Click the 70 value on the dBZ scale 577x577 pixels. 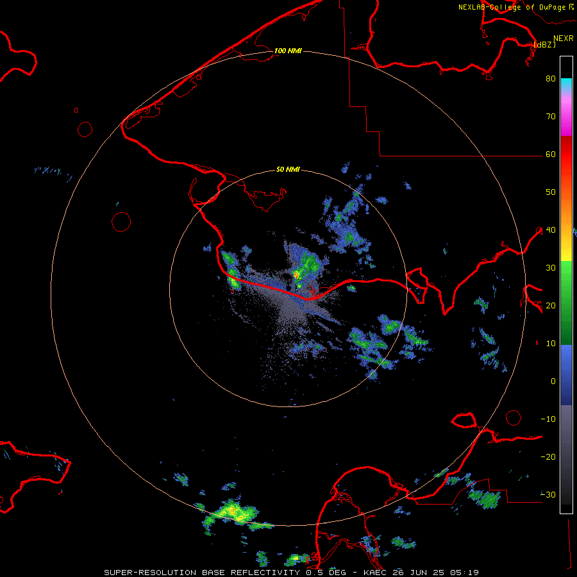pyautogui.click(x=551, y=116)
